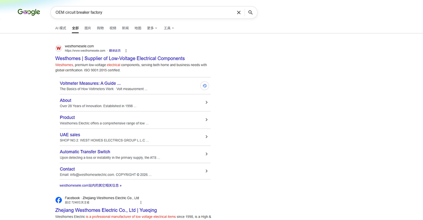Click the magnifying glass search icon
The height and width of the screenshot is (220, 423).
pyautogui.click(x=250, y=12)
